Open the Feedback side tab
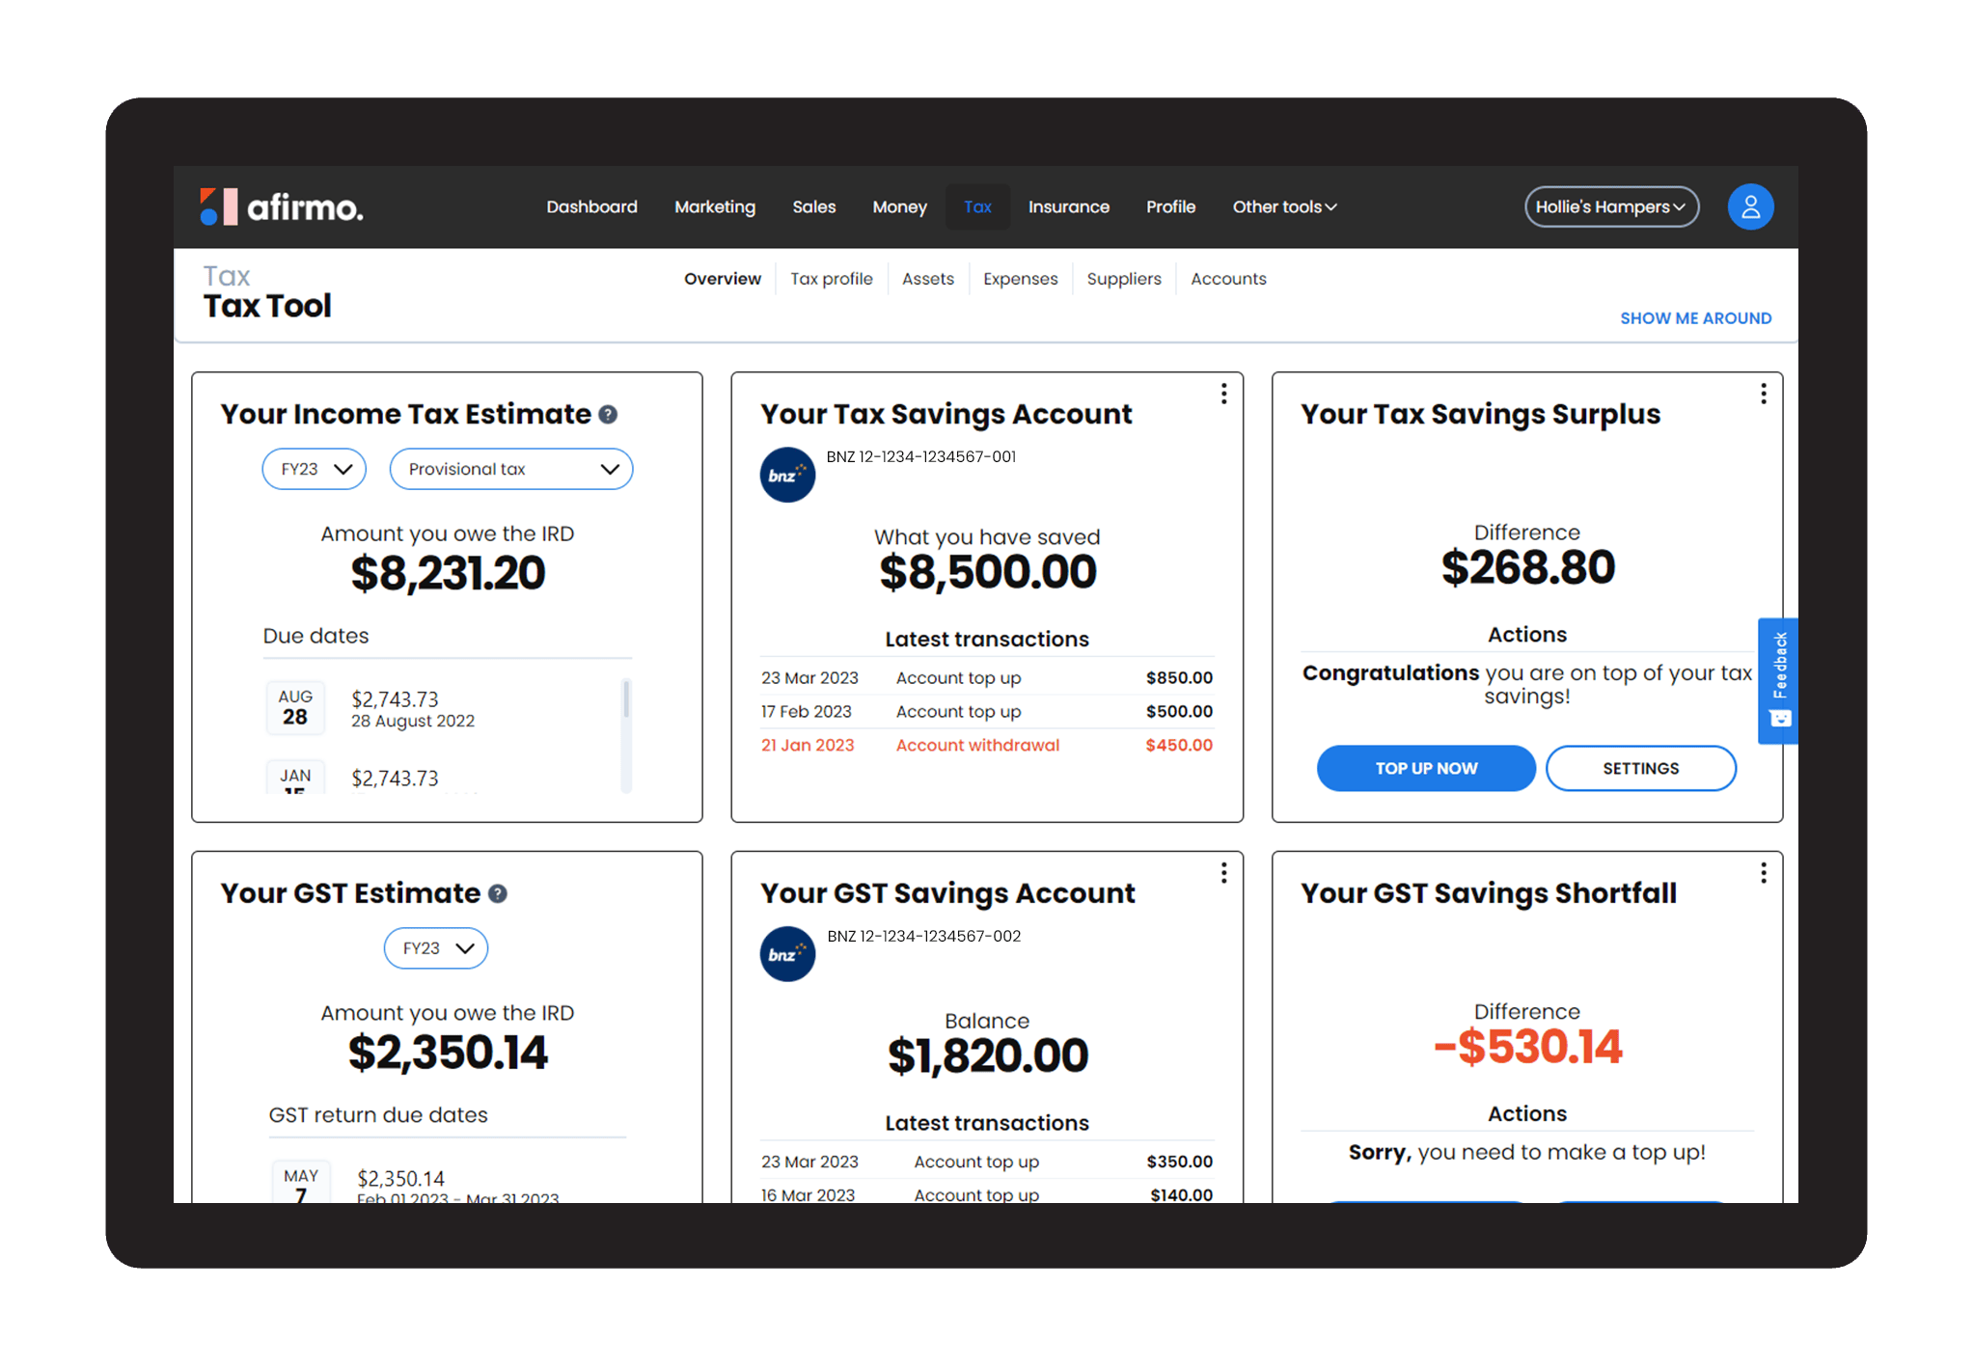This screenshot has height=1368, width=1974. pos(1777,680)
